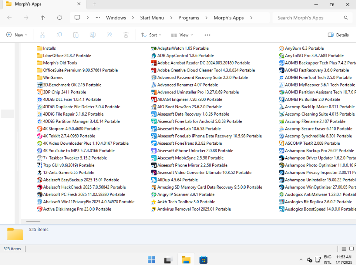Click the Installs folder icon
The height and width of the screenshot is (265, 356).
[40, 48]
